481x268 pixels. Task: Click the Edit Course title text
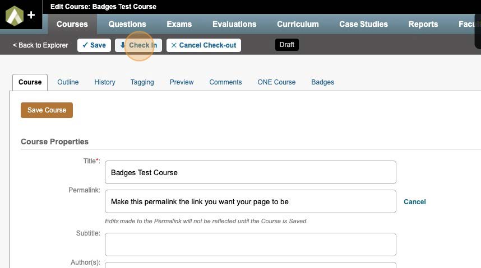coord(103,6)
